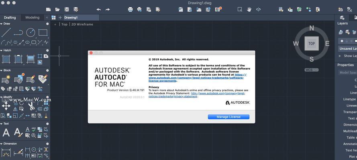The width and height of the screenshot is (357, 160).
Task: Select the Circle draw tool
Action: (x=31, y=33)
